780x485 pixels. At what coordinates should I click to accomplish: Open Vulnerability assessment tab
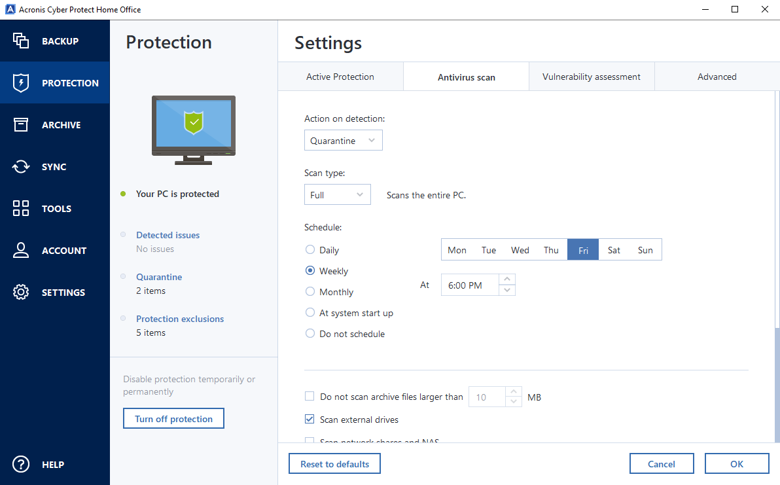click(592, 77)
